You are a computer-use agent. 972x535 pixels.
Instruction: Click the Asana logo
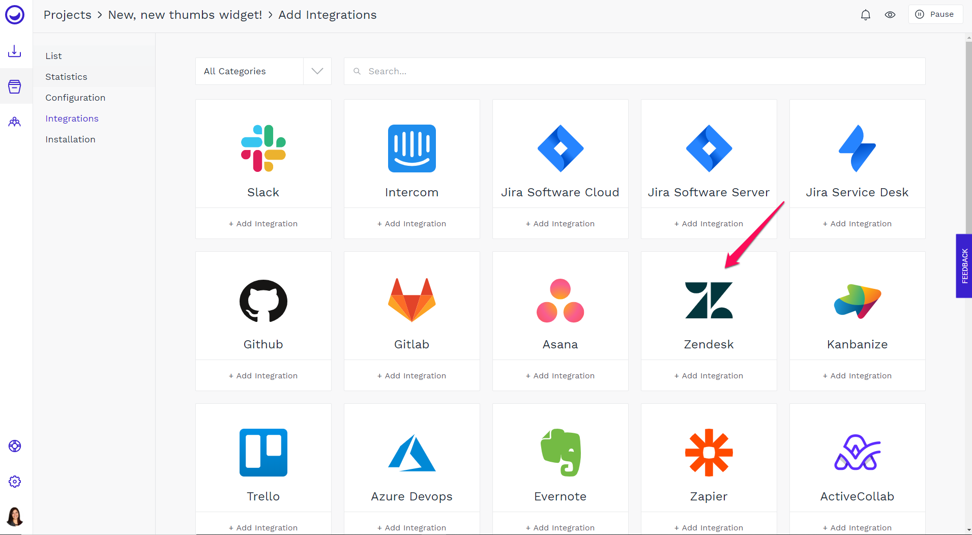click(561, 301)
